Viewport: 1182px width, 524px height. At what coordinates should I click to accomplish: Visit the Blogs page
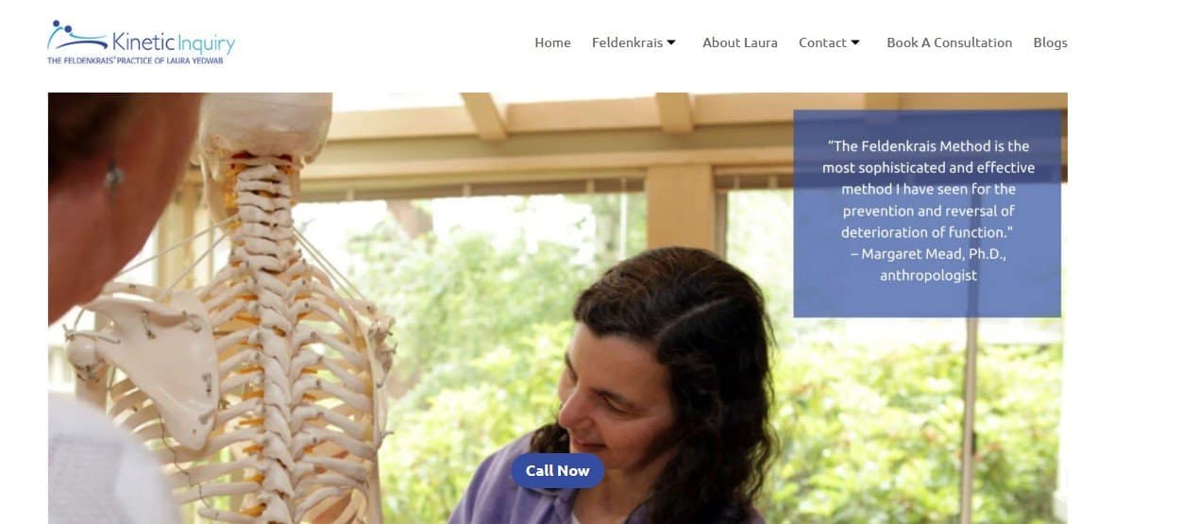click(1050, 42)
